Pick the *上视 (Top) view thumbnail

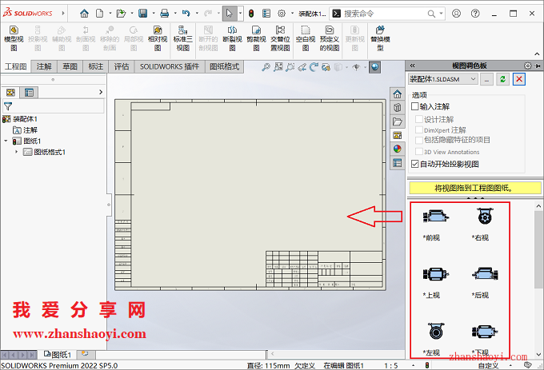coord(435,274)
